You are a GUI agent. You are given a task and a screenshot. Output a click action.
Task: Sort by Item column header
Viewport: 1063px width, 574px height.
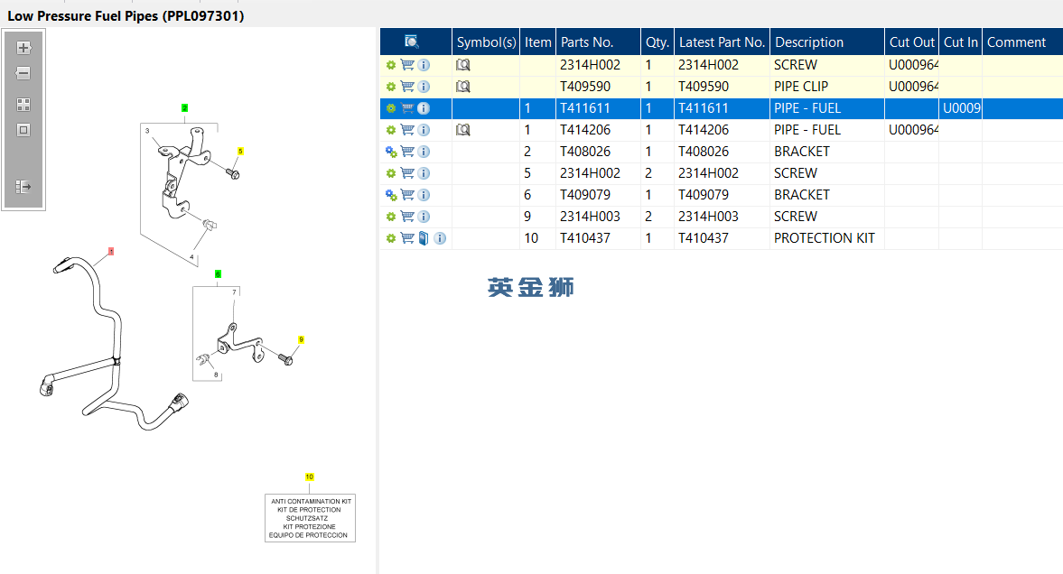point(537,42)
